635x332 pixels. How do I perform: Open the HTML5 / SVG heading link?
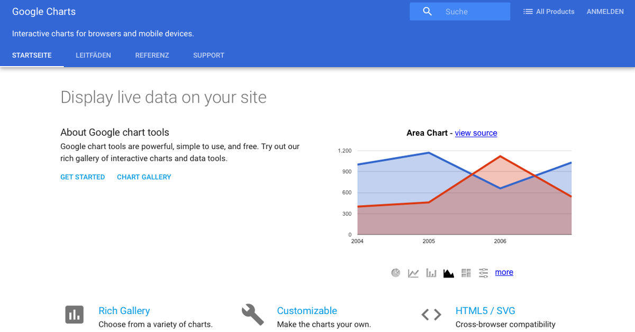pos(485,311)
